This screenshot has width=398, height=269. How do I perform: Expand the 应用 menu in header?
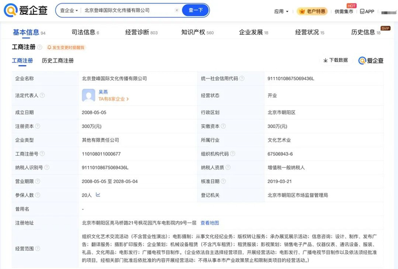[281, 11]
